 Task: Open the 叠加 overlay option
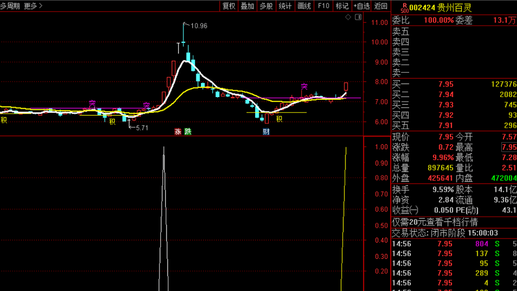pos(247,6)
